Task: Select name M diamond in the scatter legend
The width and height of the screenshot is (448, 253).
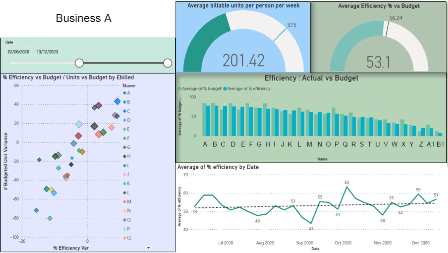Action: pos(124,202)
